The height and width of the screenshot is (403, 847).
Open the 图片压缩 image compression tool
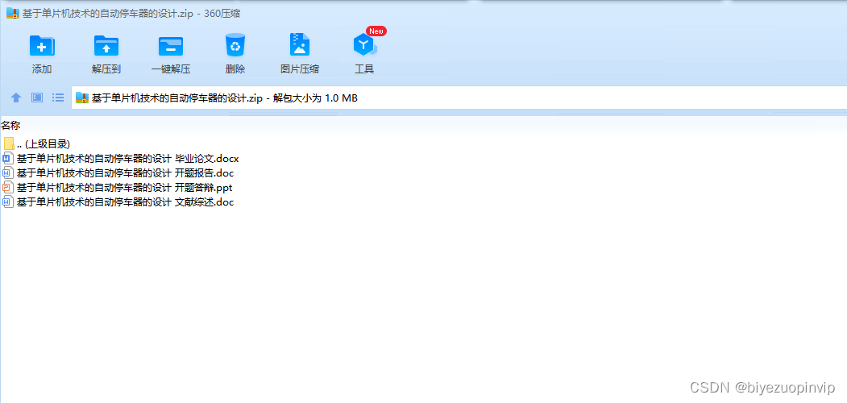(x=299, y=45)
